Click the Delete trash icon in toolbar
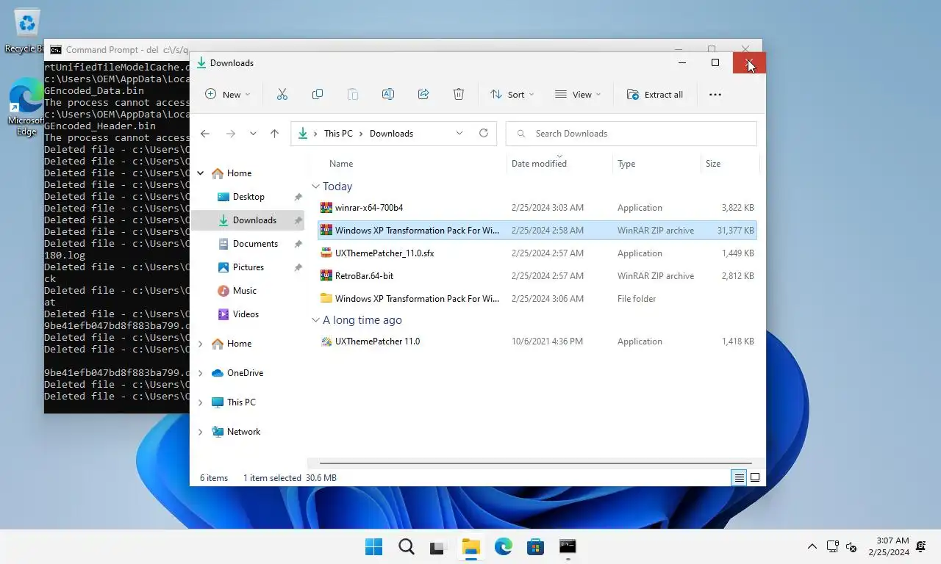The width and height of the screenshot is (941, 564). click(459, 94)
